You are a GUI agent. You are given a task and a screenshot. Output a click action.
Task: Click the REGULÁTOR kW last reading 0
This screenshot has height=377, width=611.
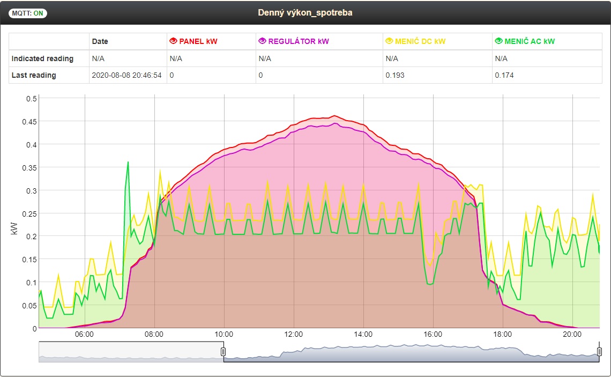(260, 75)
